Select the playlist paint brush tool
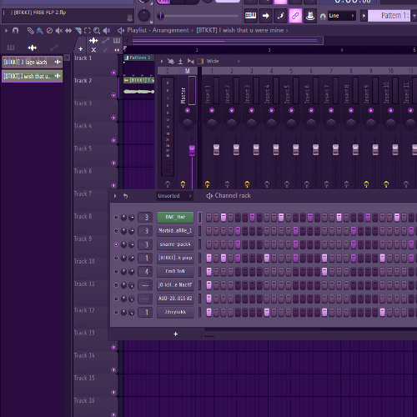 click(40, 31)
